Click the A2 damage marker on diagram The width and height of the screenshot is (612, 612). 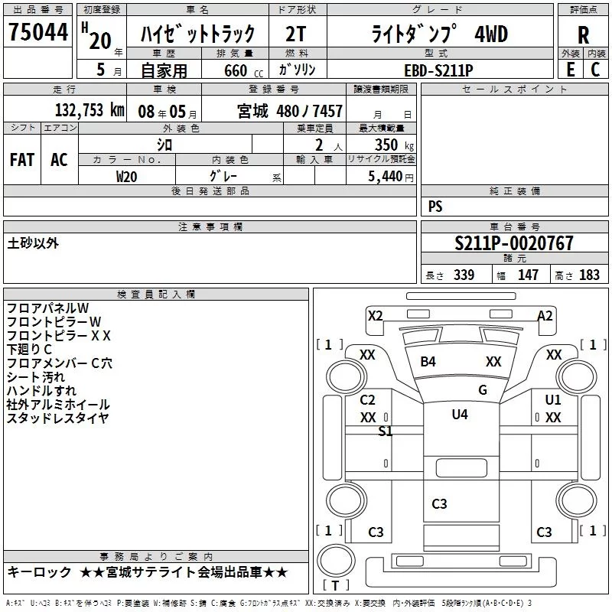(545, 316)
